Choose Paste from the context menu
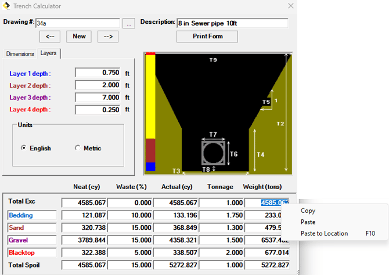 pyautogui.click(x=308, y=222)
